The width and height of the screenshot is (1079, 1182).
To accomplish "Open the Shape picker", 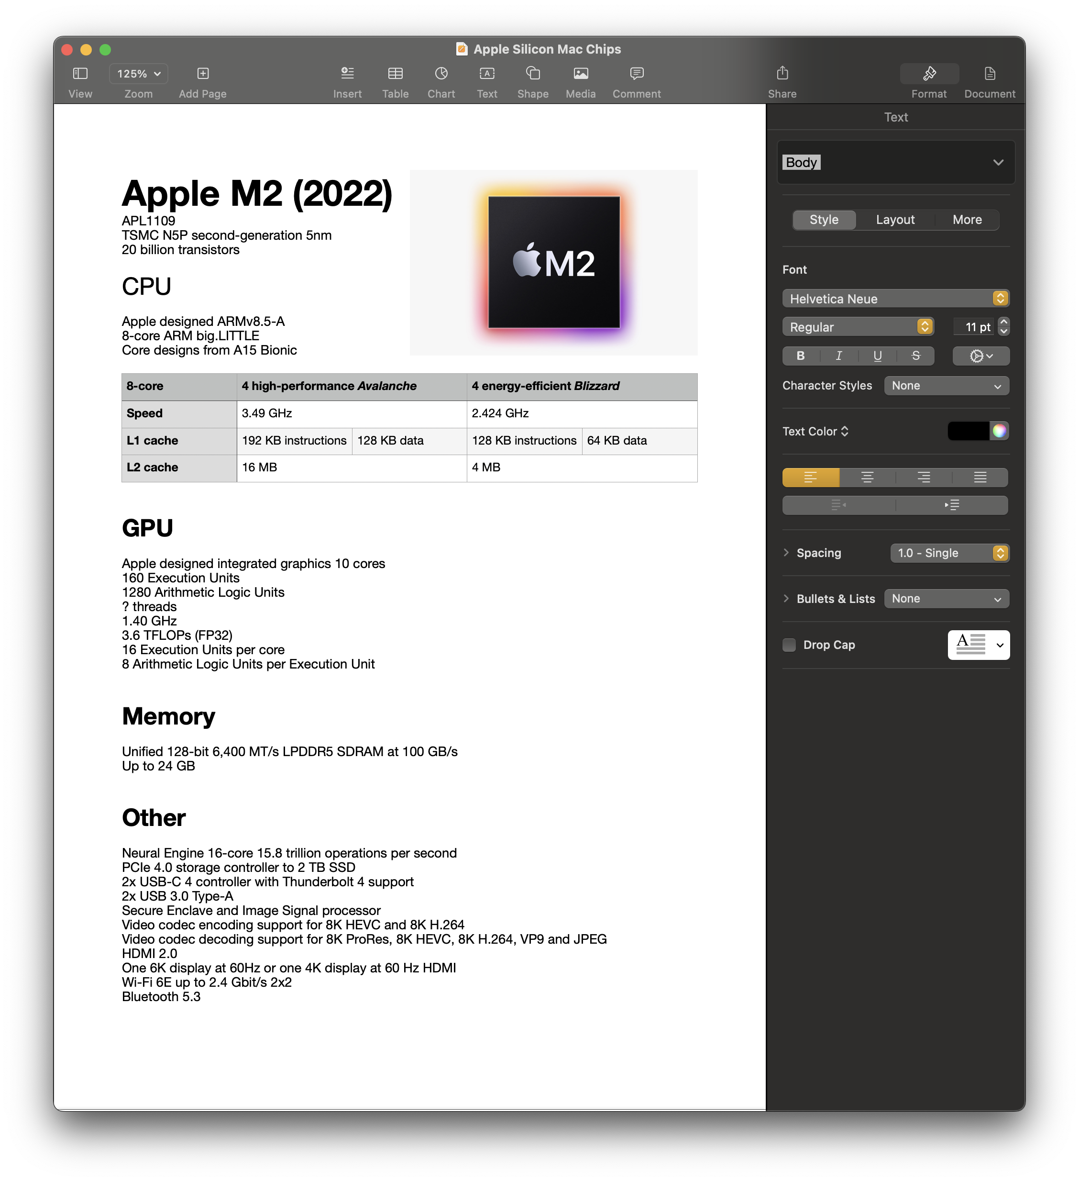I will (x=532, y=74).
